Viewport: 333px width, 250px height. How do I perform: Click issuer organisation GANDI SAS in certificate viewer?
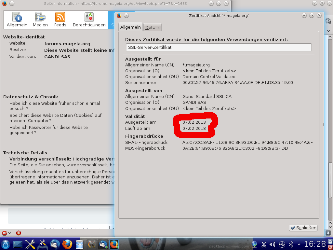(x=194, y=103)
